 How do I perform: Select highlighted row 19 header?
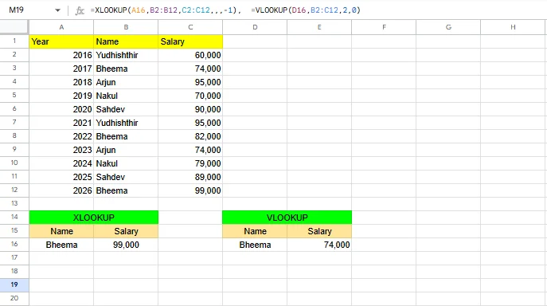point(14,284)
